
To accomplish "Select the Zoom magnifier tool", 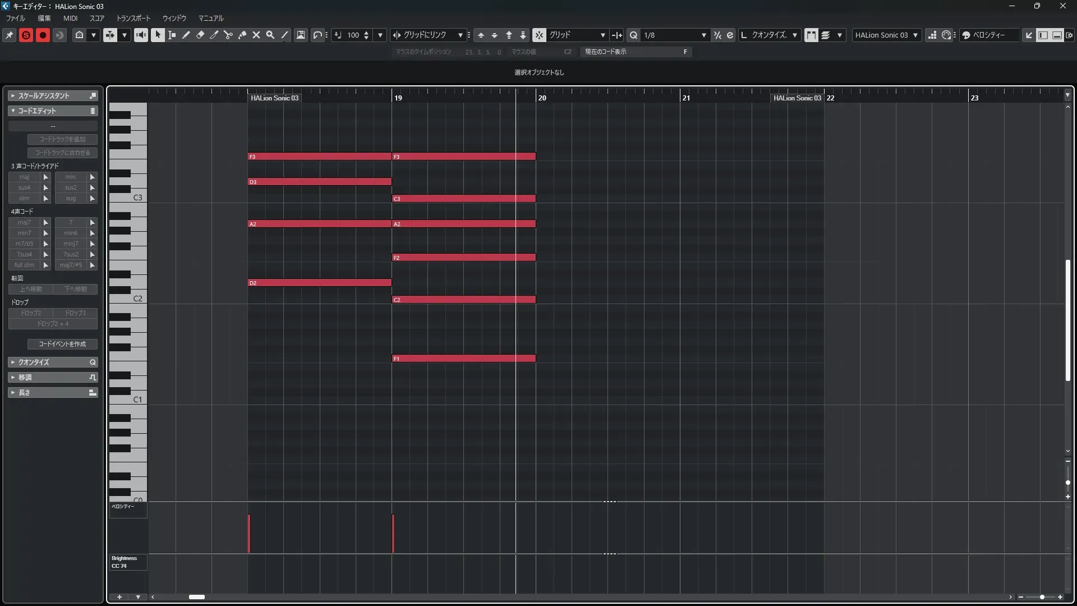I will [x=270, y=35].
